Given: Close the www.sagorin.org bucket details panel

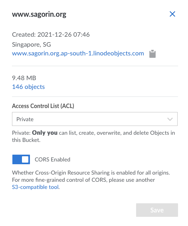Looking at the screenshot, I should 172,14.
